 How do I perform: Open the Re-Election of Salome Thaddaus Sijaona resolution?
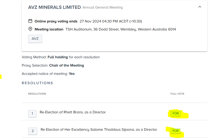tap(99, 130)
